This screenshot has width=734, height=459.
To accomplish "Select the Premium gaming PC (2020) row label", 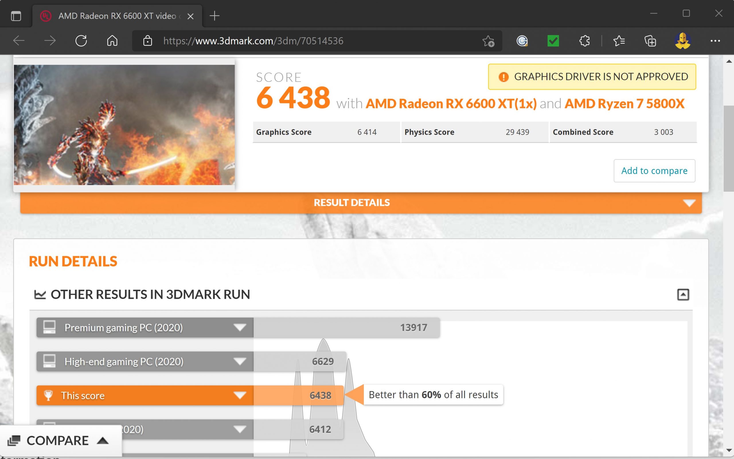I will click(124, 327).
